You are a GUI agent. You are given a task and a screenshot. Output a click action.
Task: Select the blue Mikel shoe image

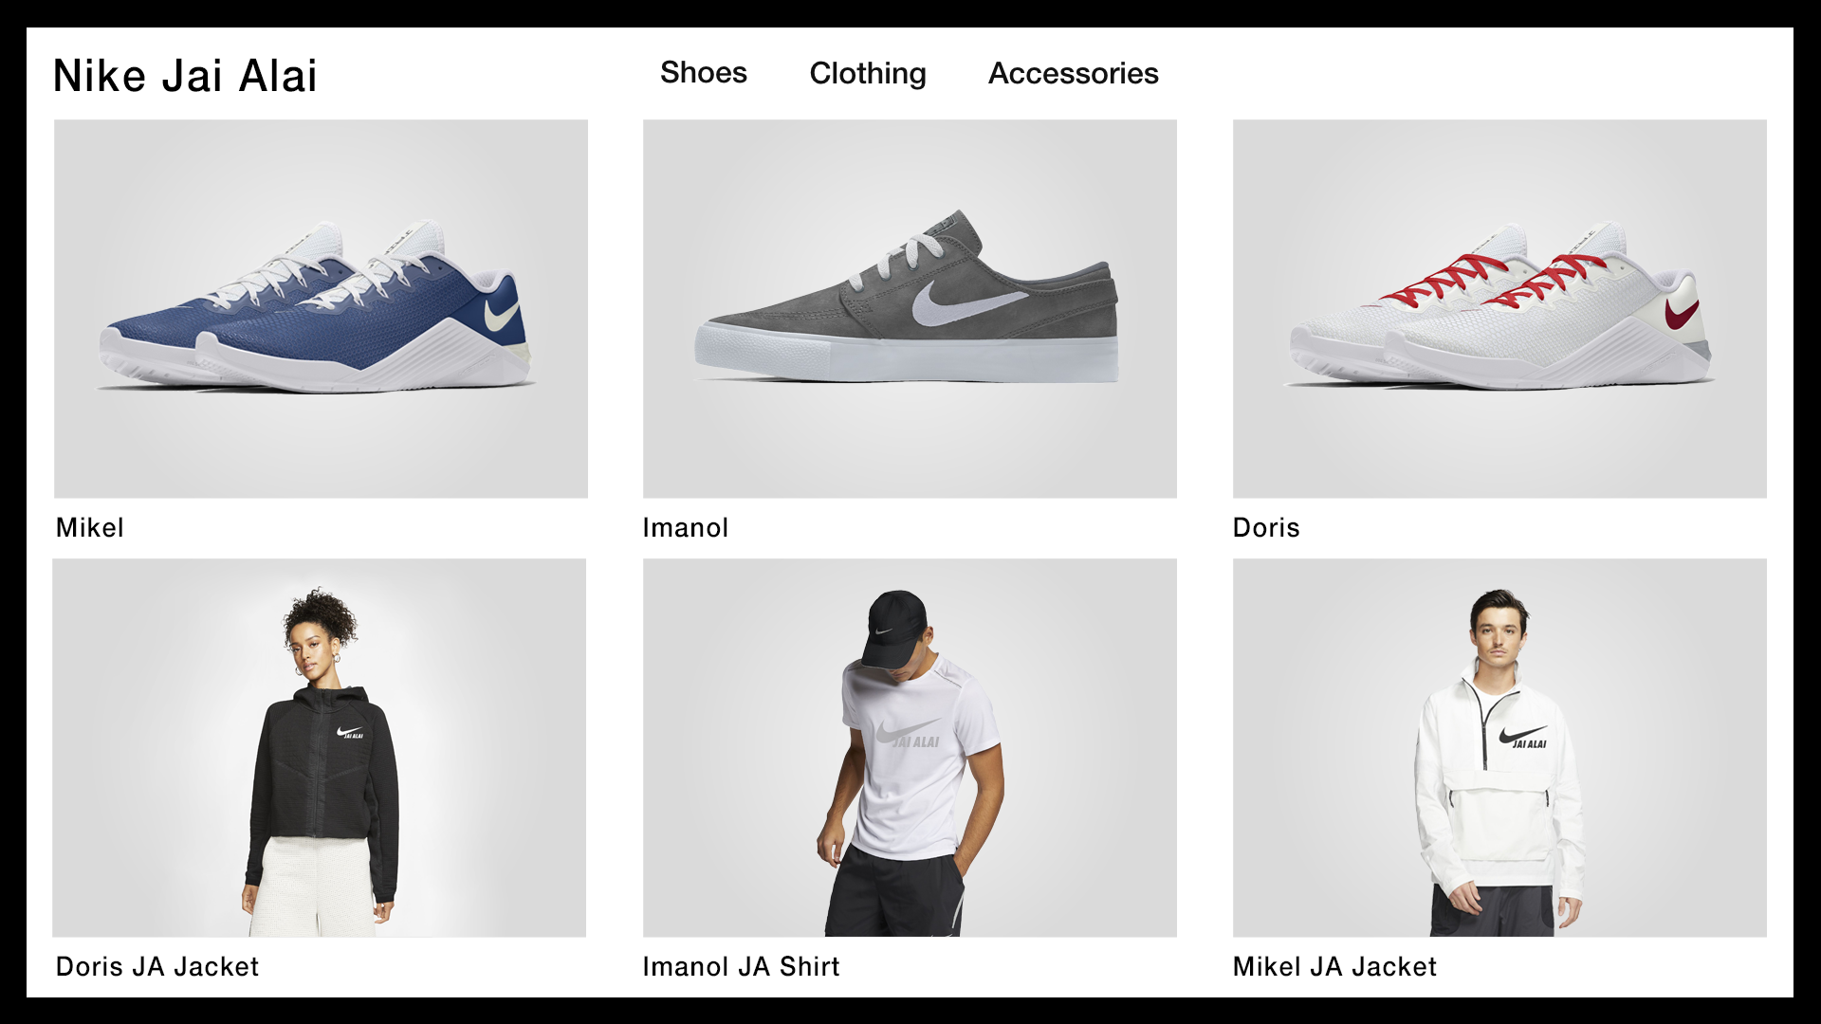[321, 308]
